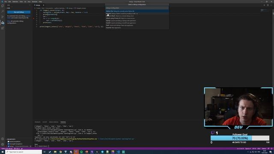The height and width of the screenshot is (154, 274).
Task: Switch to the Problems panel tab
Action: click(x=37, y=122)
